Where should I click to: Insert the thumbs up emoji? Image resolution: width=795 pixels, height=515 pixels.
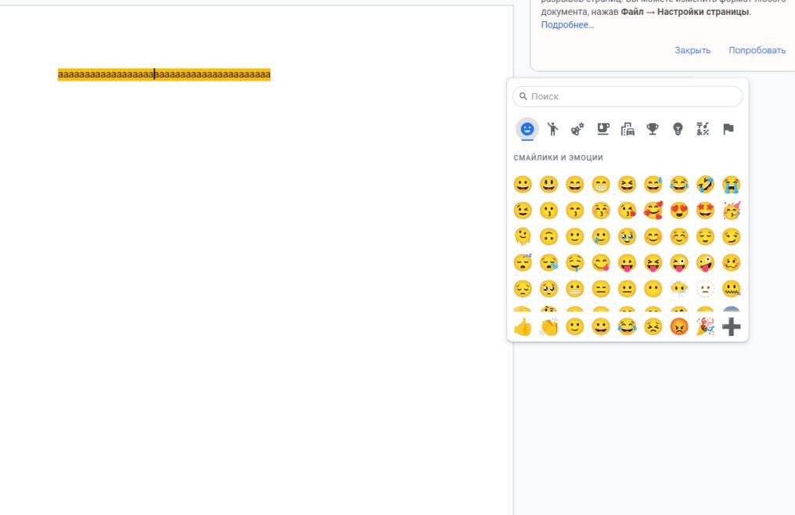coord(523,327)
